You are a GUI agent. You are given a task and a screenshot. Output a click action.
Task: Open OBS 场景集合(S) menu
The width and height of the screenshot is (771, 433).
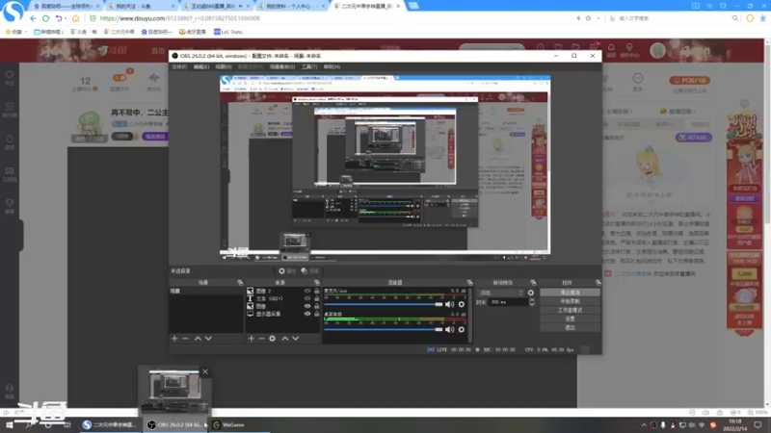click(282, 66)
